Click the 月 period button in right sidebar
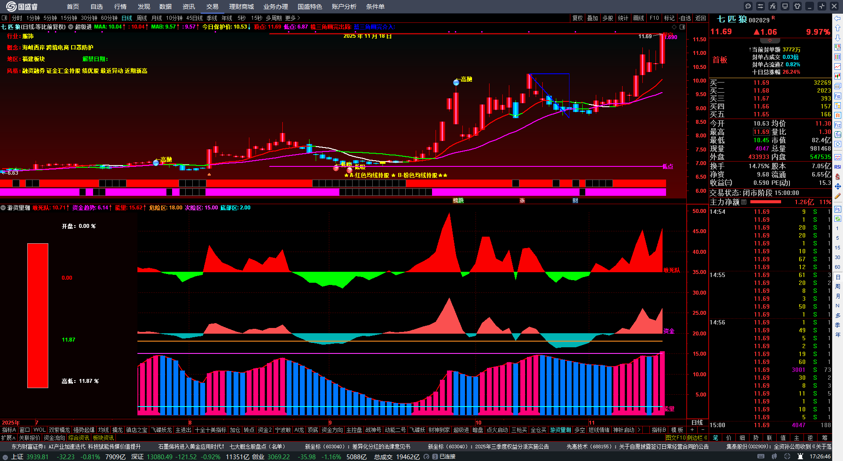The height and width of the screenshot is (461, 843). 838,296
